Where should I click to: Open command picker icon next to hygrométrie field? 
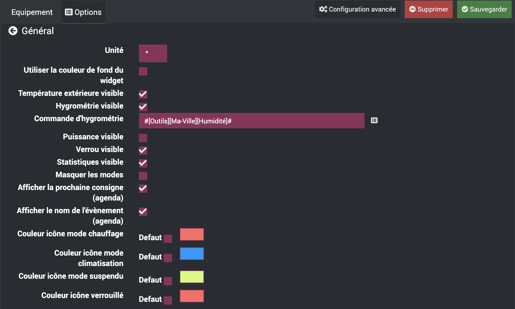[374, 120]
